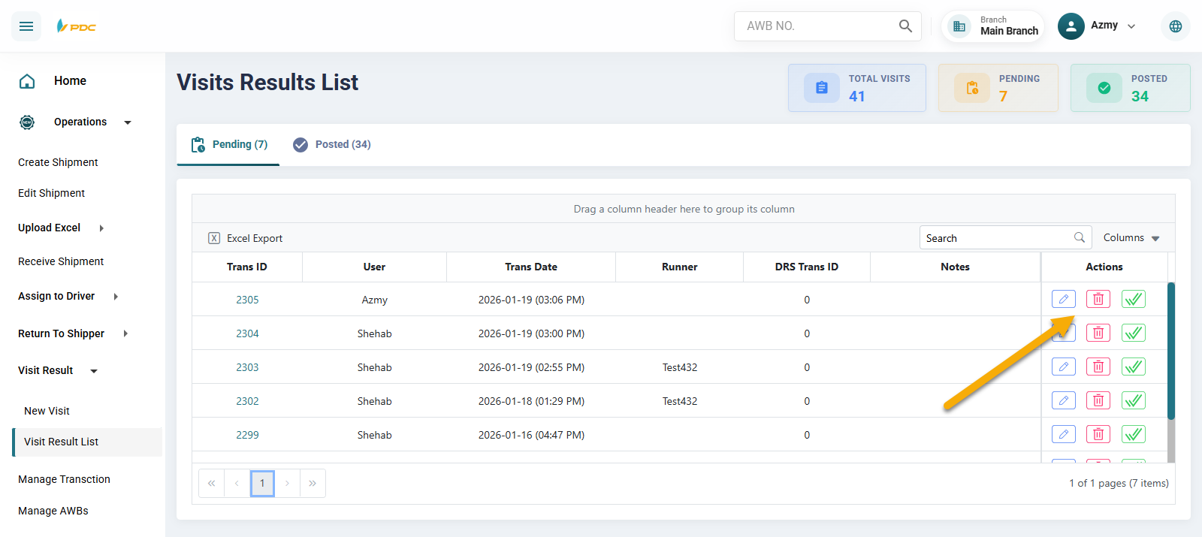This screenshot has width=1202, height=537.
Task: Open transaction ID 2305 link
Action: point(247,300)
